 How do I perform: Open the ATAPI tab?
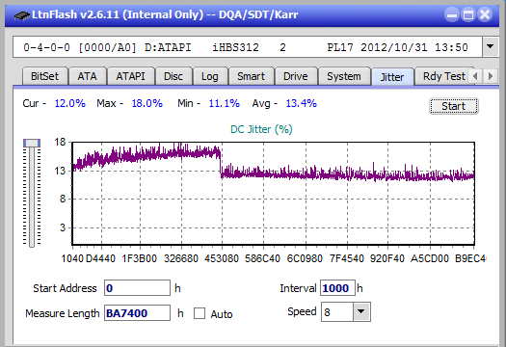[x=130, y=76]
